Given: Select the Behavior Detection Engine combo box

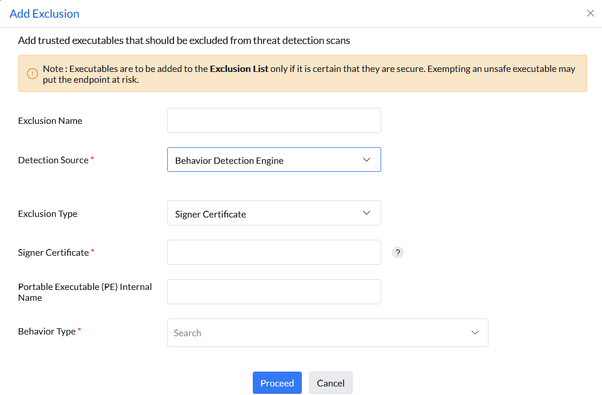Looking at the screenshot, I should 274,160.
